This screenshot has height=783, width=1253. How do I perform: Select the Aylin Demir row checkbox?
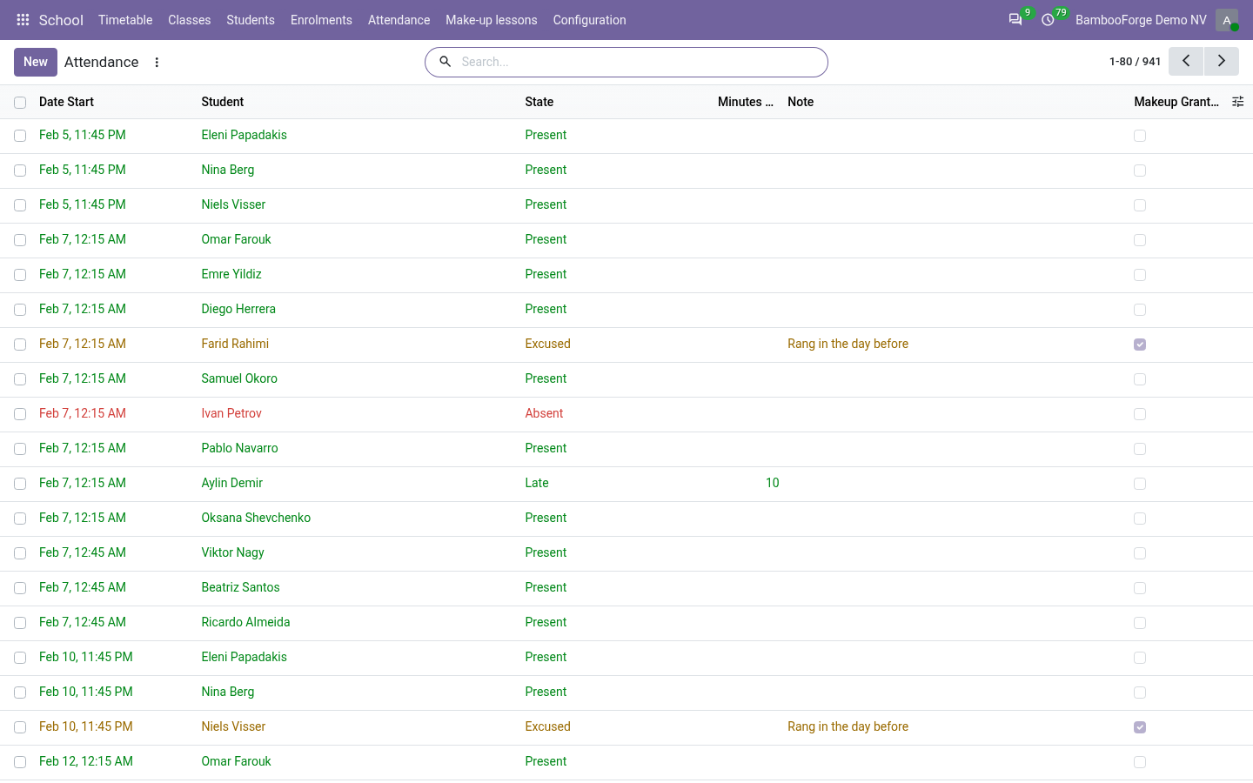click(x=20, y=484)
